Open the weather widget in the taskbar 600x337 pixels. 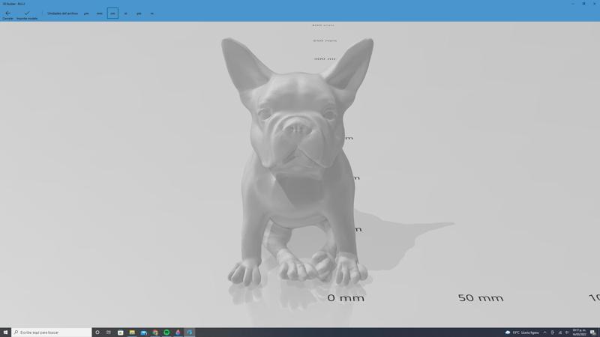coord(522,333)
